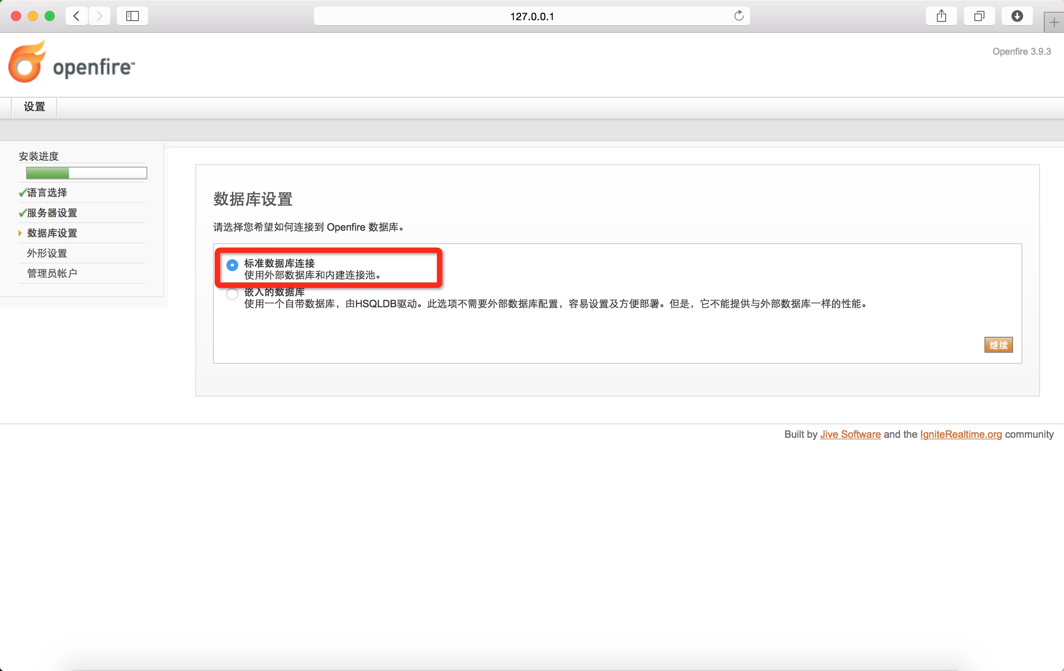Click the 安装进度 progress bar
Viewport: 1064px width, 671px height.
coord(86,173)
